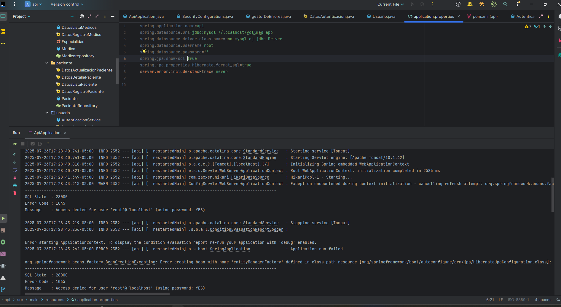Click the warnings indicator showing 7
The image size is (561, 307).
coord(528,26)
